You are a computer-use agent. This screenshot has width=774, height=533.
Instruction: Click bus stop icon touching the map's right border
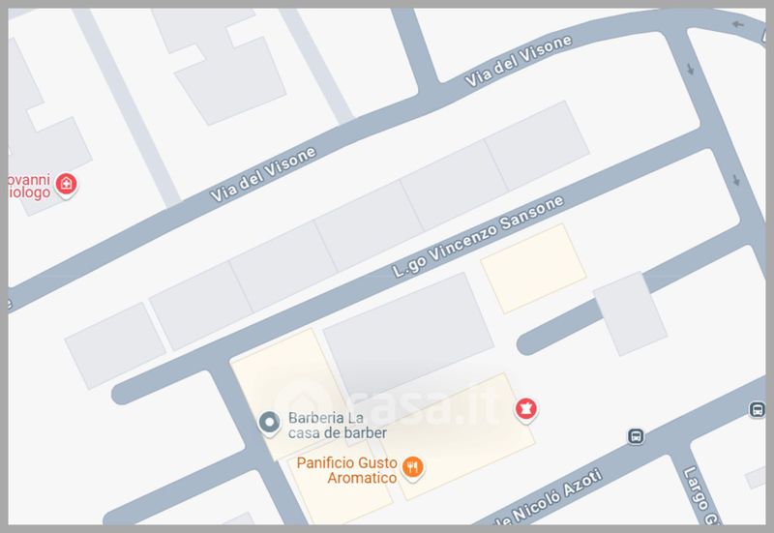point(757,409)
